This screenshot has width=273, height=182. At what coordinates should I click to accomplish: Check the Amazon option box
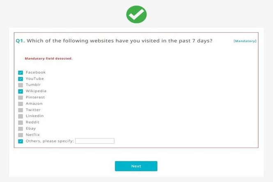tap(21, 104)
